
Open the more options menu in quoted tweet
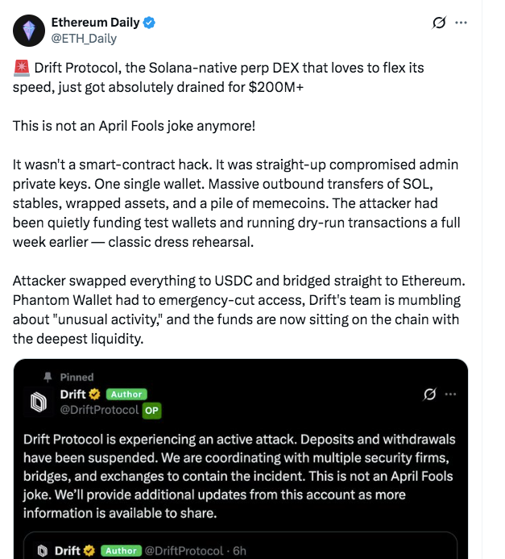coord(450,394)
